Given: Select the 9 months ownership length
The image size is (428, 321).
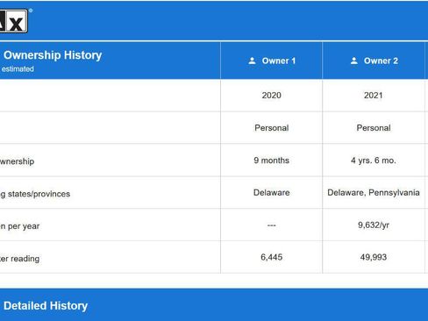Looking at the screenshot, I should [x=272, y=160].
